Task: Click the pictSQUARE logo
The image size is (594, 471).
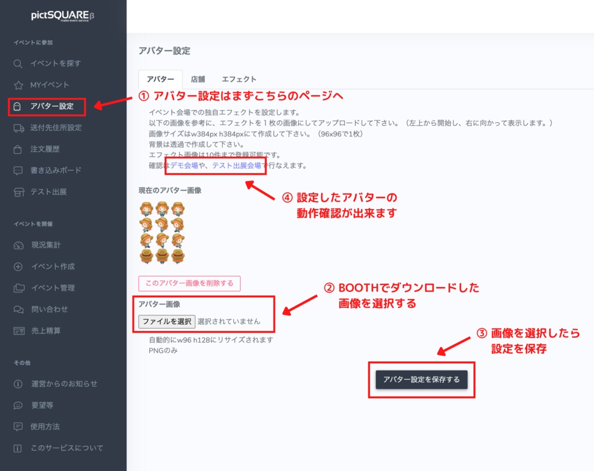Action: coord(63,16)
